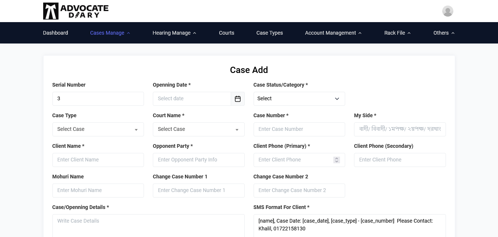Open the user profile avatar

(x=447, y=11)
